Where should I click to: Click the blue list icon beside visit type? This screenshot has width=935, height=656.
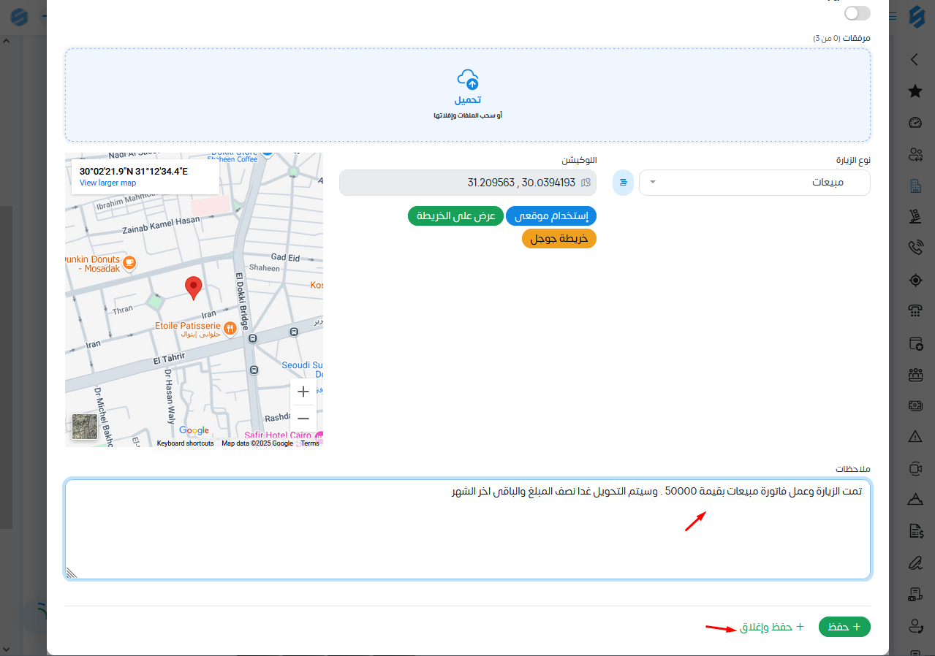click(x=623, y=183)
